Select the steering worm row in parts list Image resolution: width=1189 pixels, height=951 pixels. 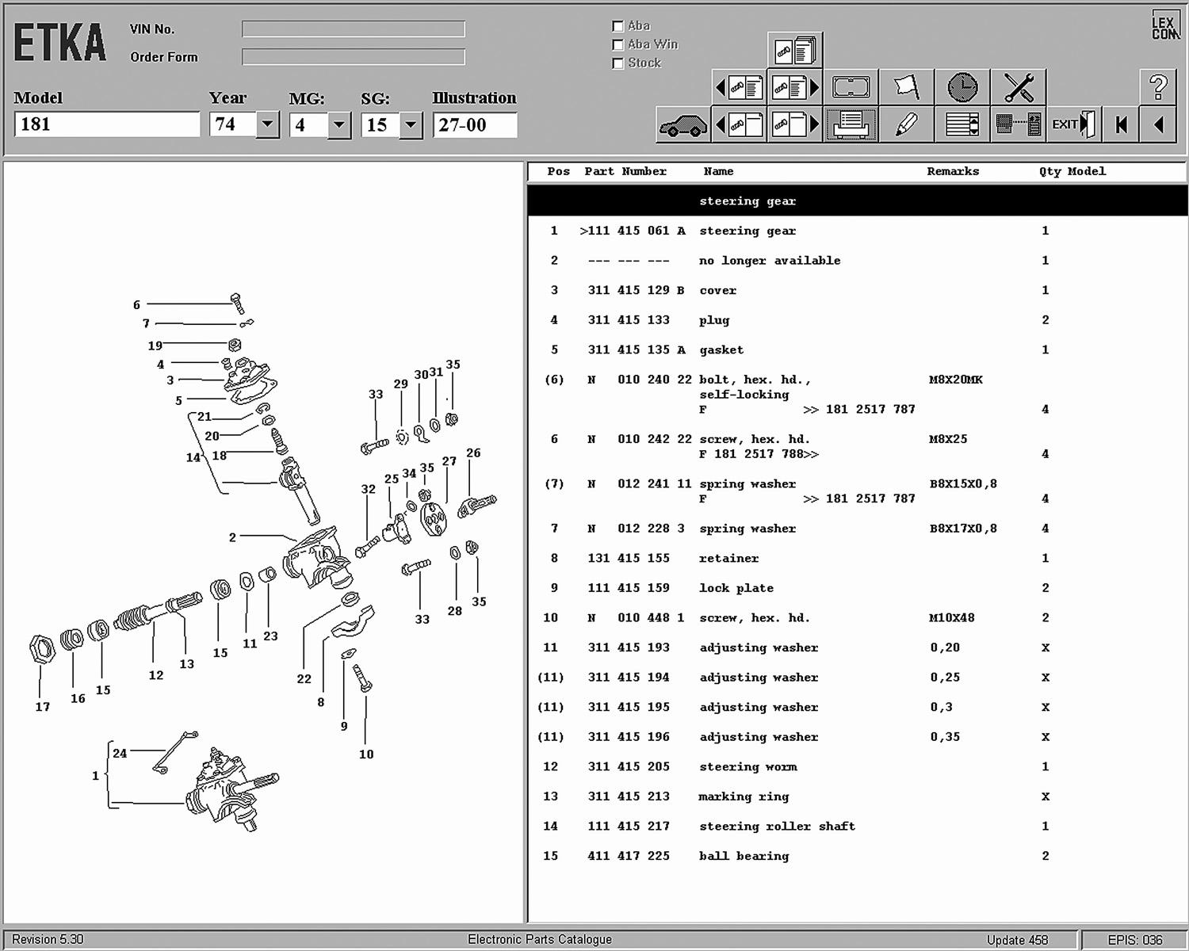747,767
